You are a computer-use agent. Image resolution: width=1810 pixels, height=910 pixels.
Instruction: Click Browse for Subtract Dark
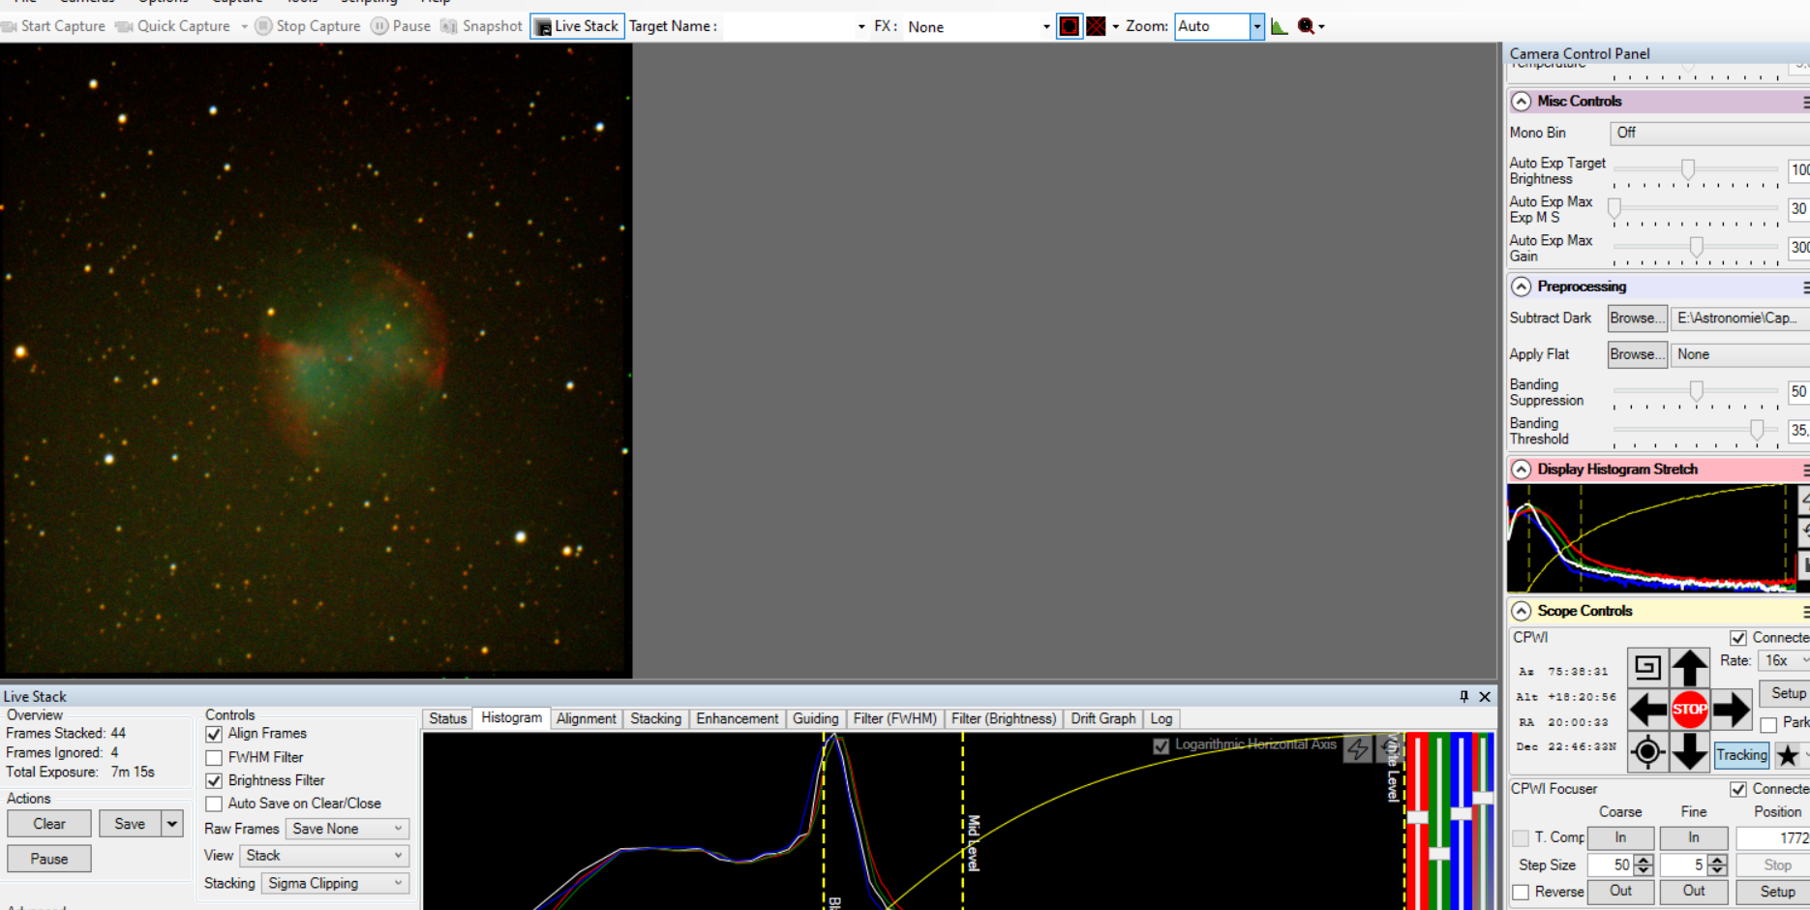1638,318
